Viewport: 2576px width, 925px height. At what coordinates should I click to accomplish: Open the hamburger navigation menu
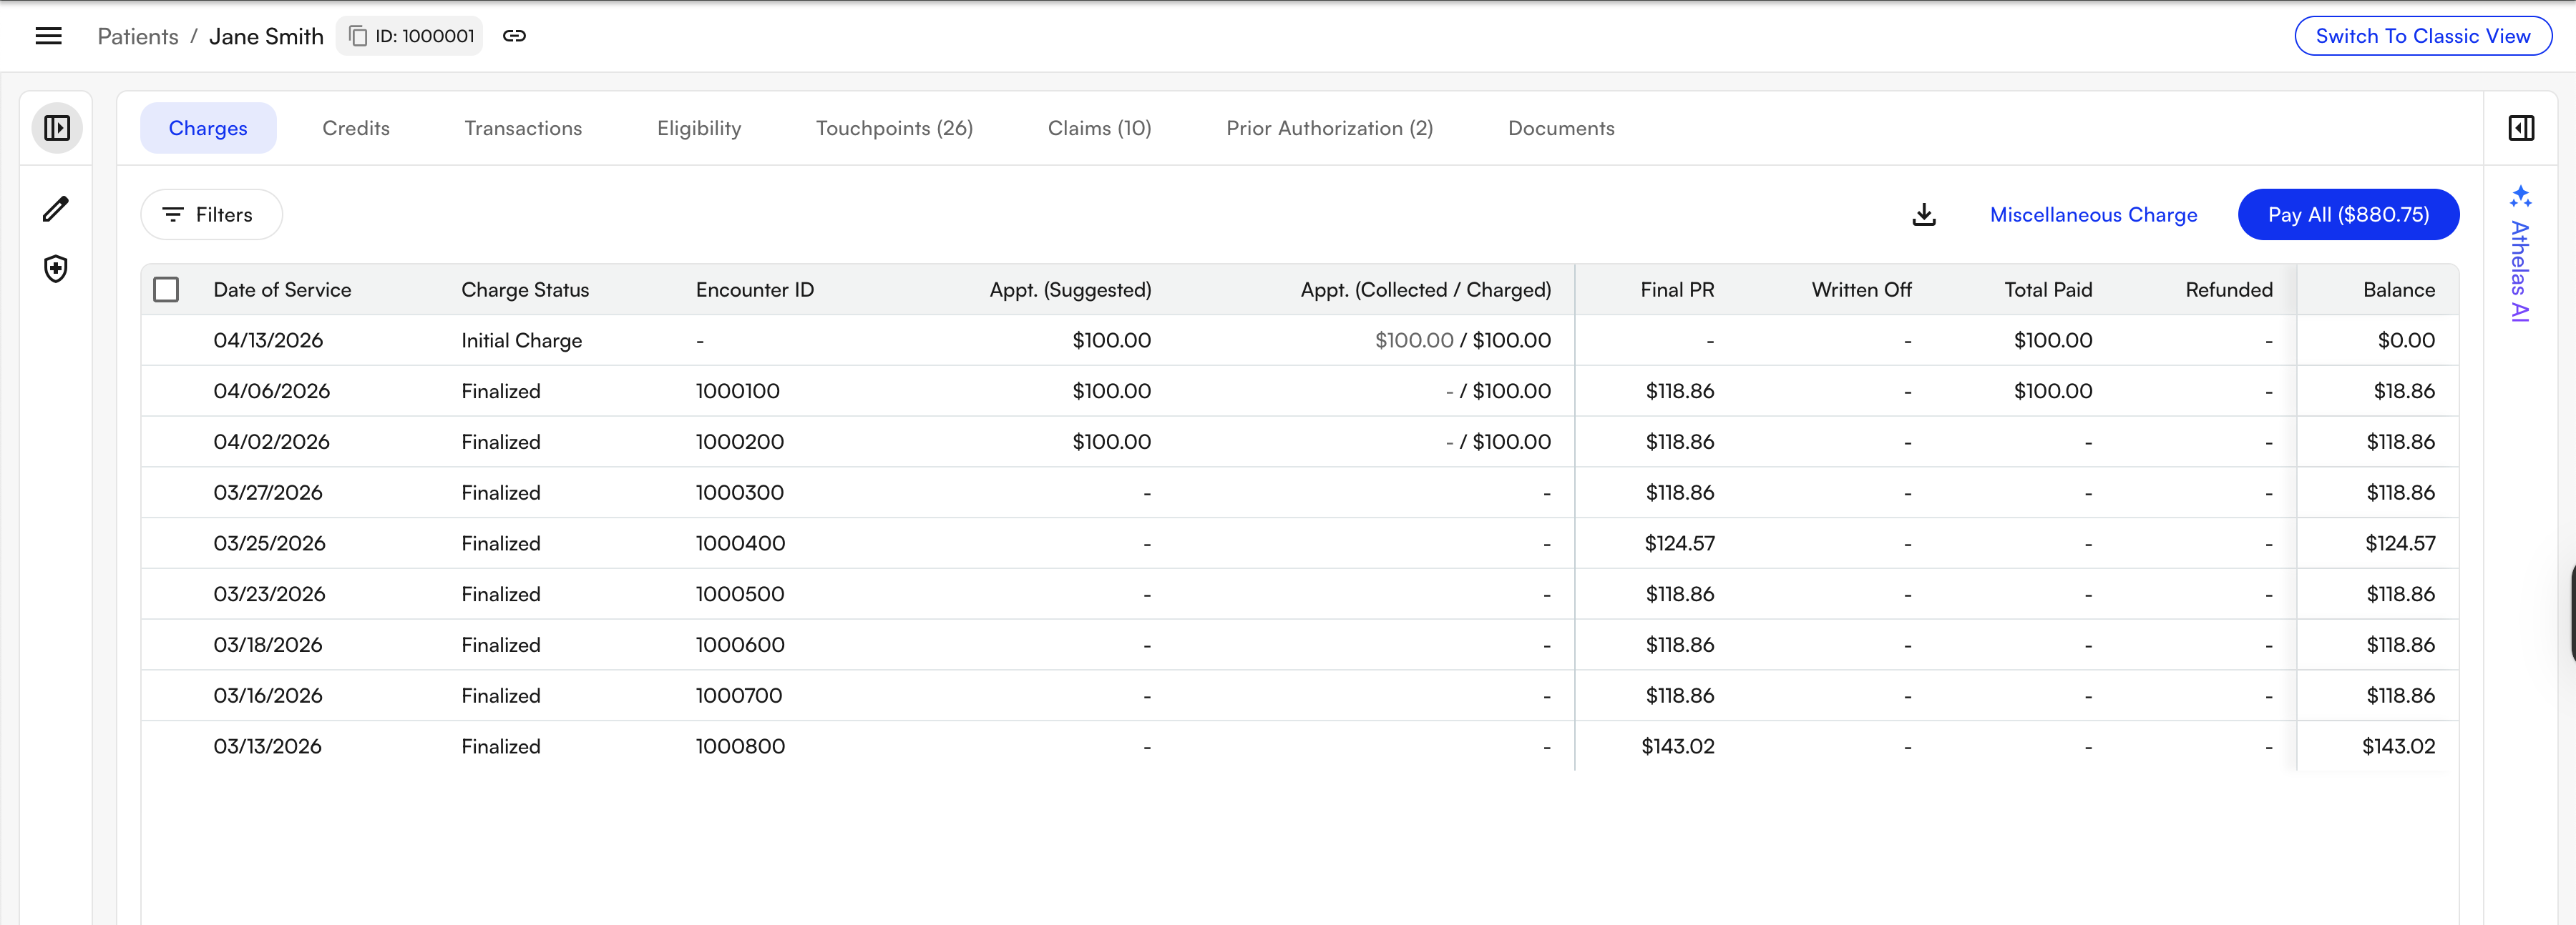pos(48,36)
